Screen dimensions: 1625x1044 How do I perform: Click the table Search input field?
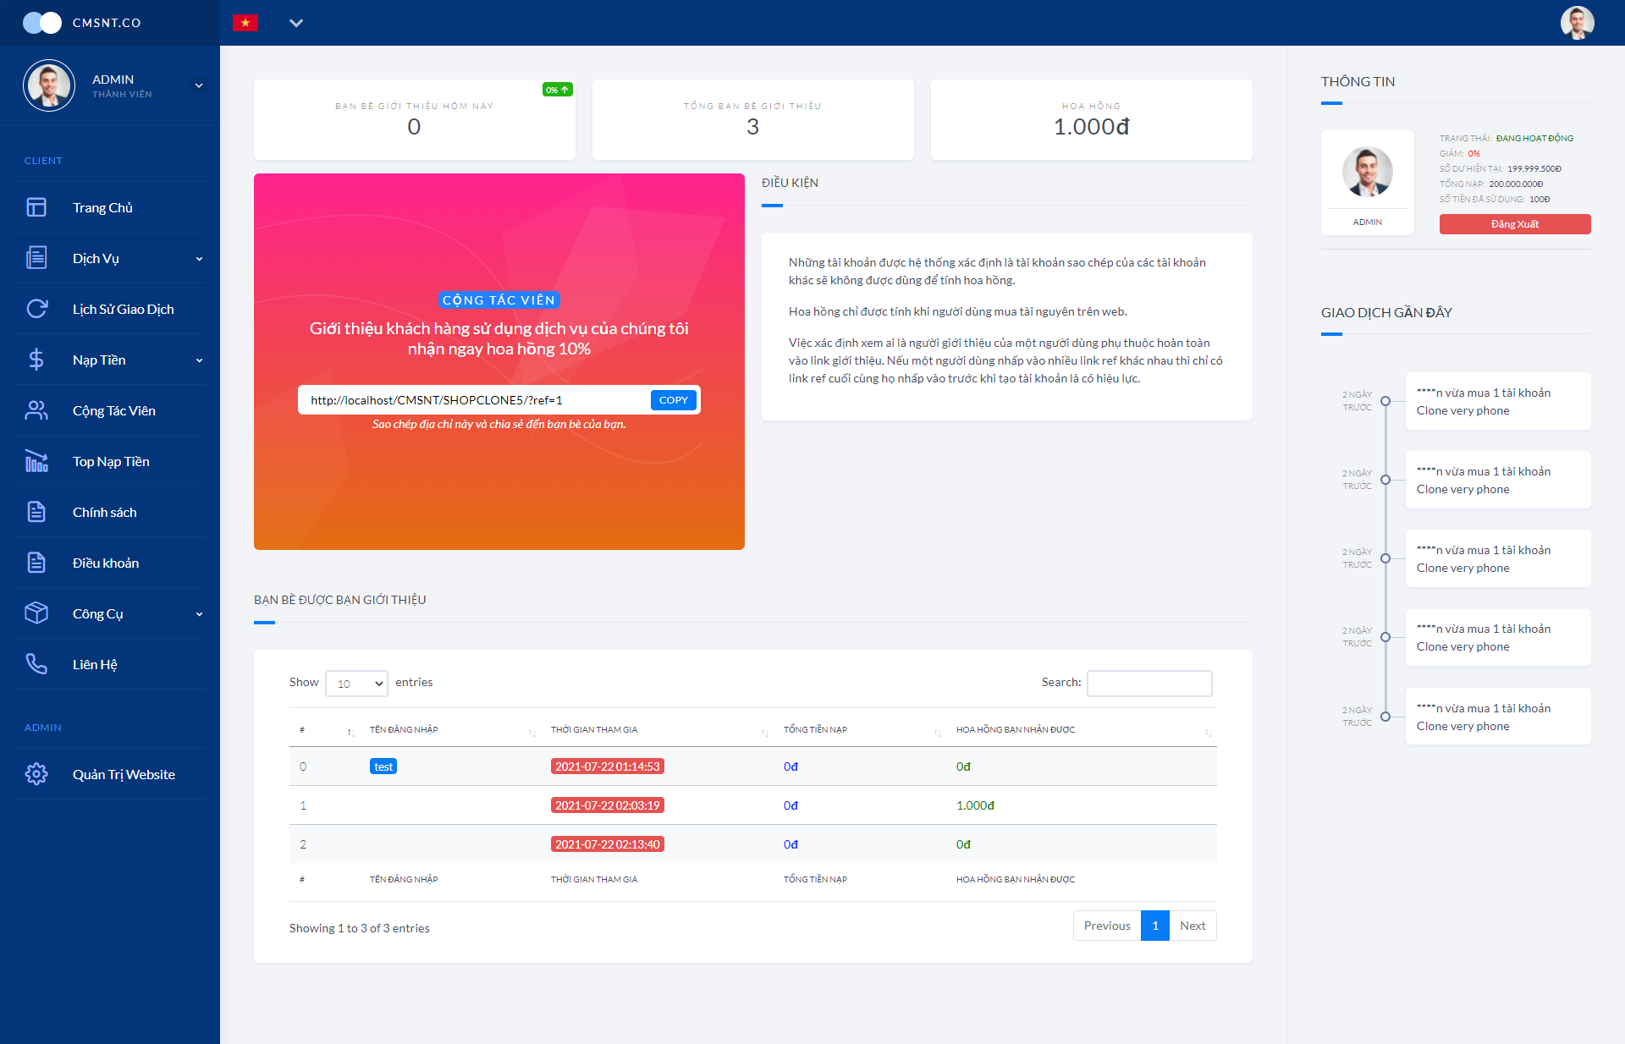coord(1149,683)
